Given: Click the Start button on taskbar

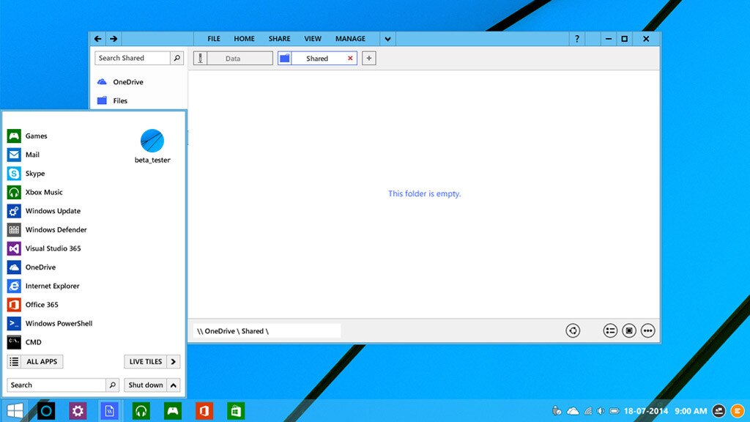Looking at the screenshot, I should [x=15, y=410].
